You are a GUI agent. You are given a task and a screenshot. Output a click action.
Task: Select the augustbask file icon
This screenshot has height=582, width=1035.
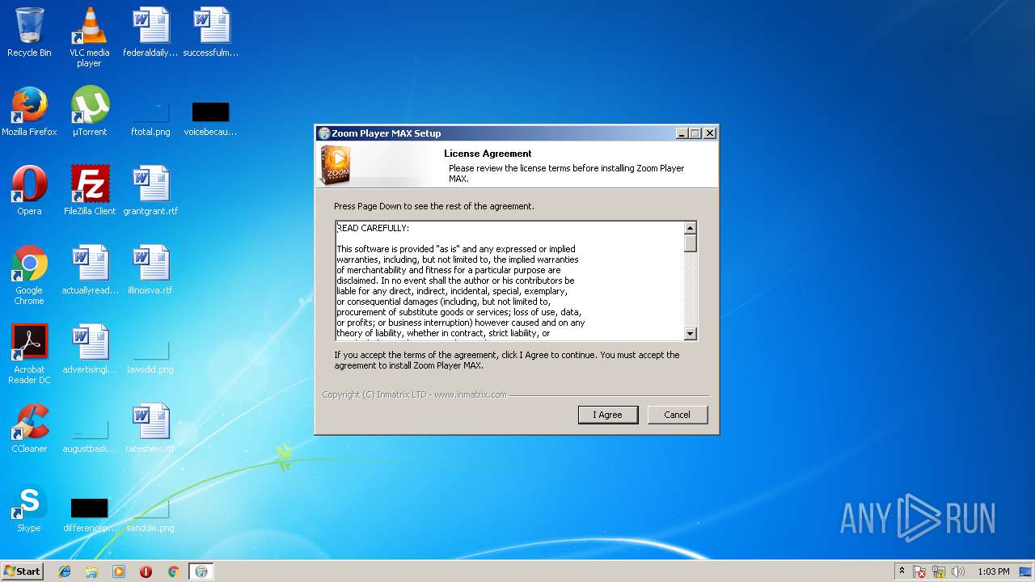[89, 435]
